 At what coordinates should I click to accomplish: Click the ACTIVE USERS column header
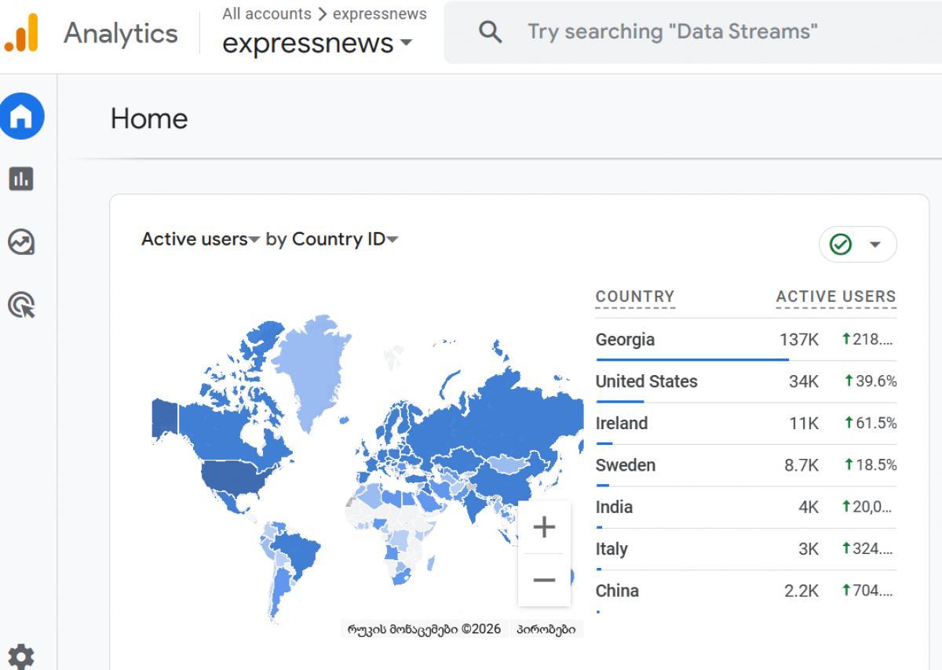(x=835, y=297)
